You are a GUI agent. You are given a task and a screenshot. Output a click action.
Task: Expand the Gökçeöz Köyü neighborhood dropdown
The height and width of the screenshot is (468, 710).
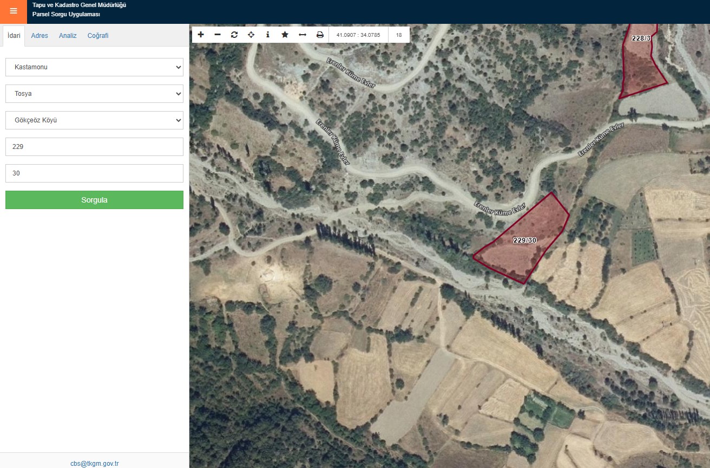[94, 120]
